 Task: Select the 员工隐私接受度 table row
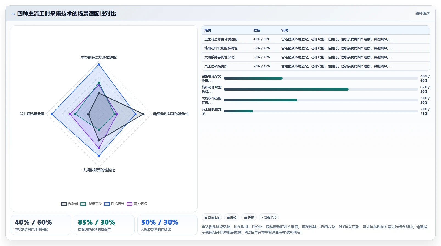pos(316,66)
